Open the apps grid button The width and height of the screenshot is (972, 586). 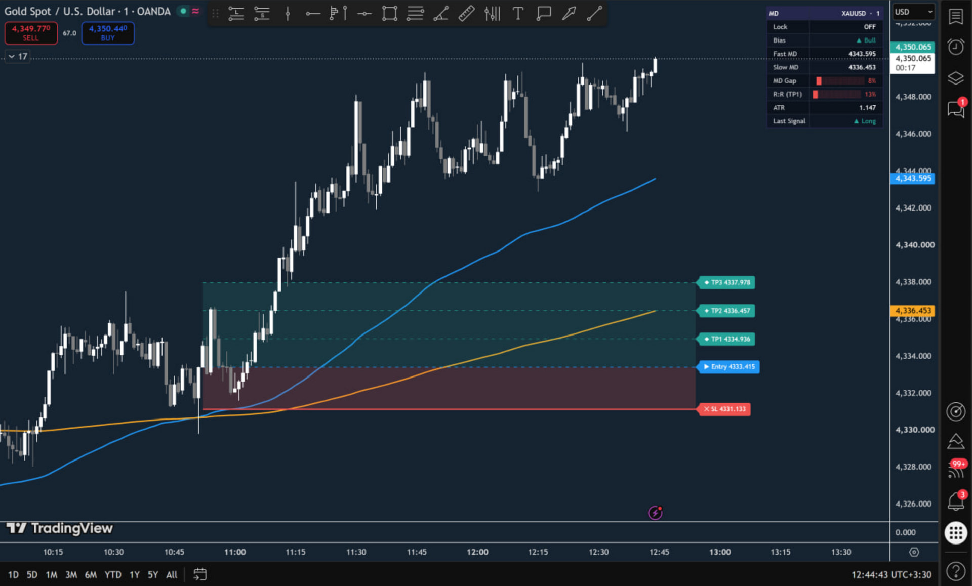pyautogui.click(x=956, y=533)
